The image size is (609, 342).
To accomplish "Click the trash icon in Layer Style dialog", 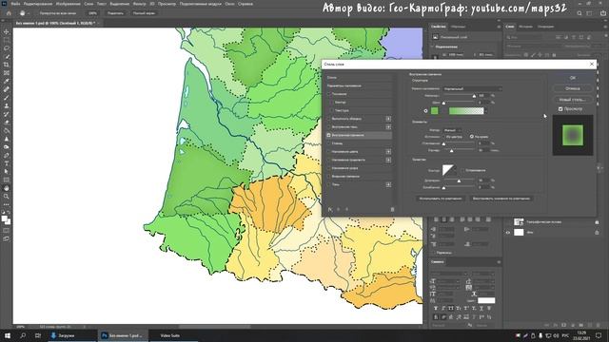I will pos(392,209).
